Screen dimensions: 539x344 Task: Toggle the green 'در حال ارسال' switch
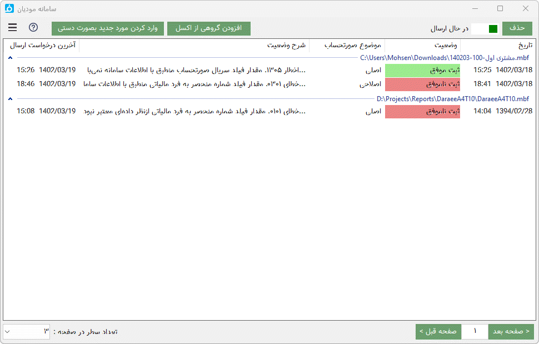click(485, 28)
